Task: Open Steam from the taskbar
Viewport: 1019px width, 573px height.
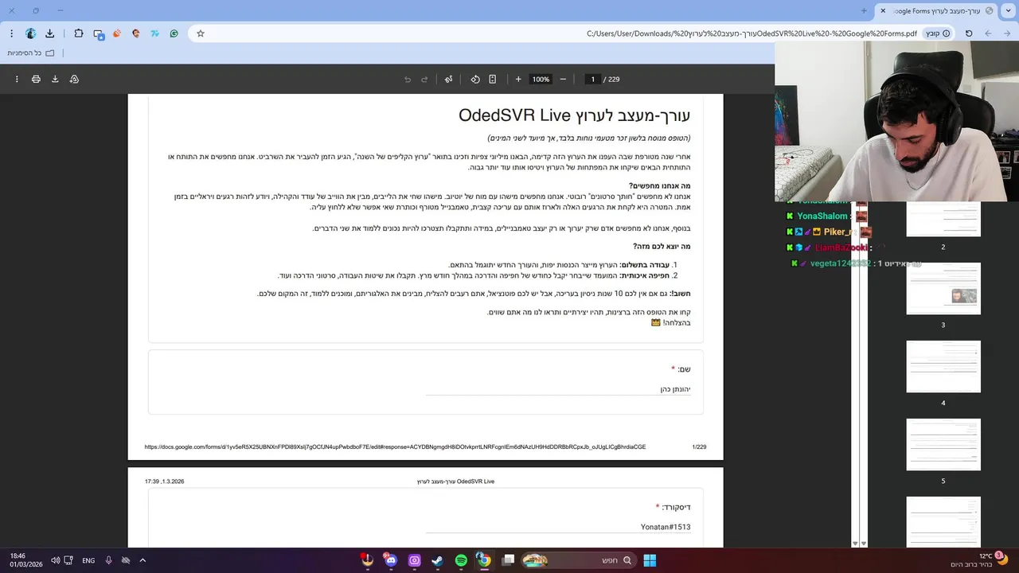Action: (x=438, y=560)
